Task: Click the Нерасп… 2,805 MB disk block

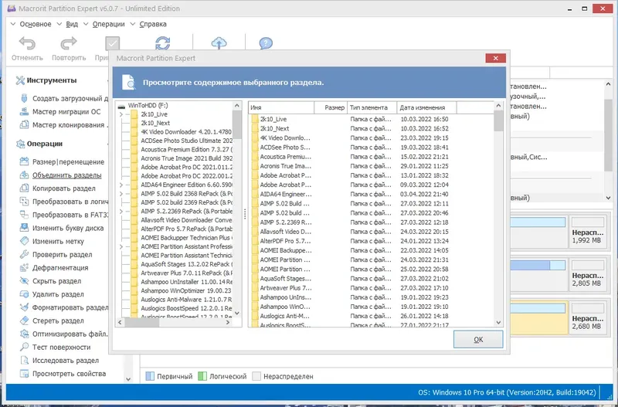Action: (x=588, y=274)
